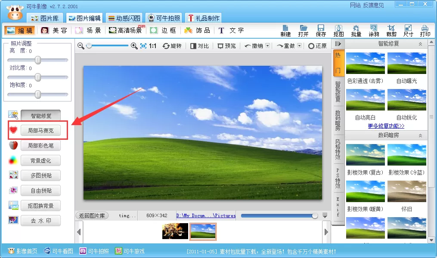The height and width of the screenshot is (258, 437).
Task: Click the 背景虚化 button
Action: [x=41, y=160]
